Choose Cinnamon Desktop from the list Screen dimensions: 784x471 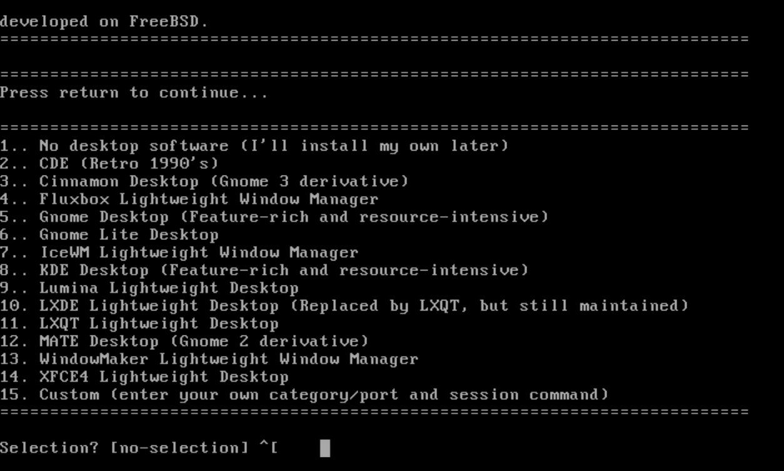tap(204, 182)
